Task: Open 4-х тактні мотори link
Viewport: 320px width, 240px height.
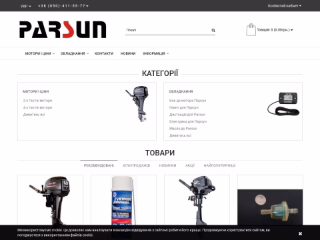Action: pyautogui.click(x=37, y=107)
